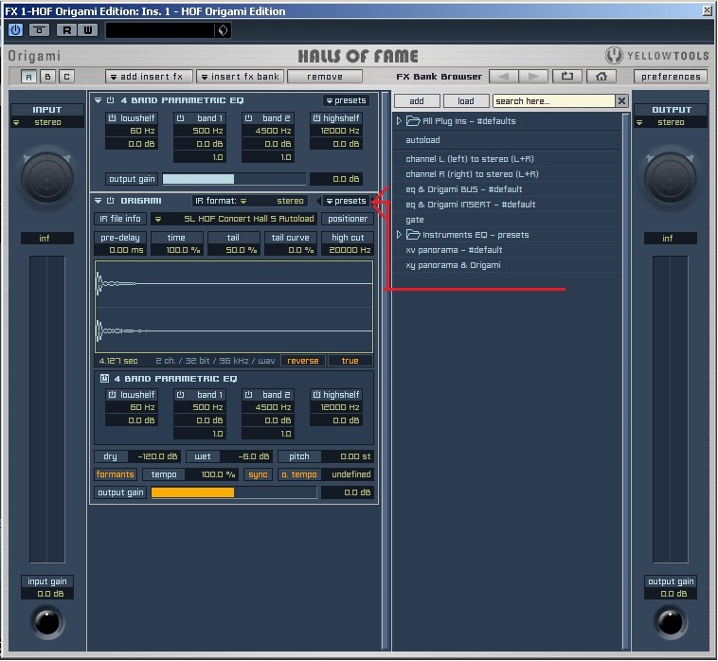Open the IR file selector dropdown

click(234, 219)
